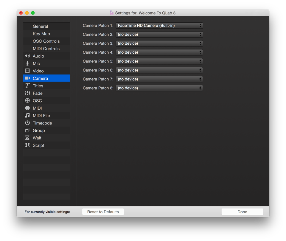Open the Camera Patch 1 device dropdown

[159, 26]
